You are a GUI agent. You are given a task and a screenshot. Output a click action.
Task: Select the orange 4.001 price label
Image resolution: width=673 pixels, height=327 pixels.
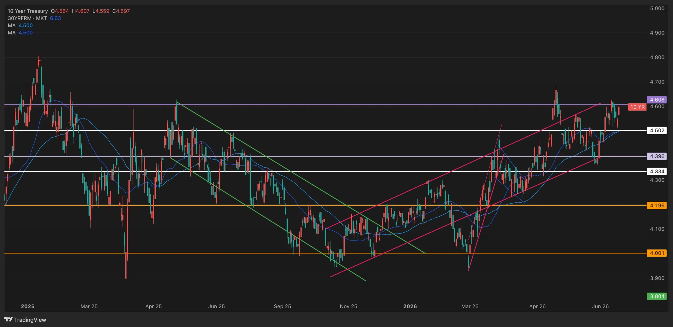pos(657,253)
